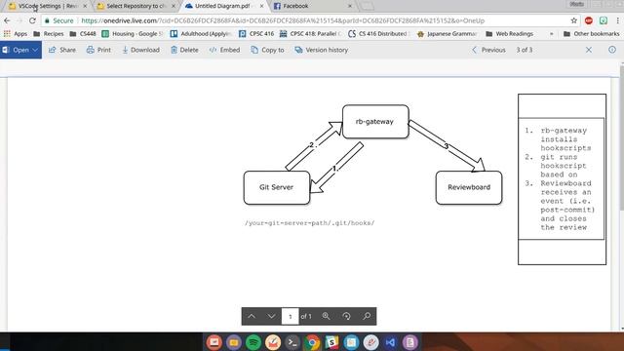The image size is (624, 351).
Task: Go to the Previous file
Action: tap(488, 50)
